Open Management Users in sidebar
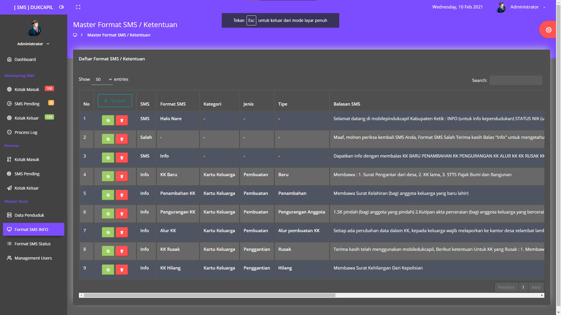The height and width of the screenshot is (315, 561). coord(33,258)
